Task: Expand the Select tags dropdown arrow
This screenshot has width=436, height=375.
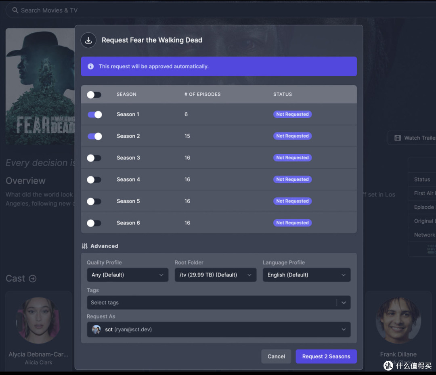Action: click(344, 303)
